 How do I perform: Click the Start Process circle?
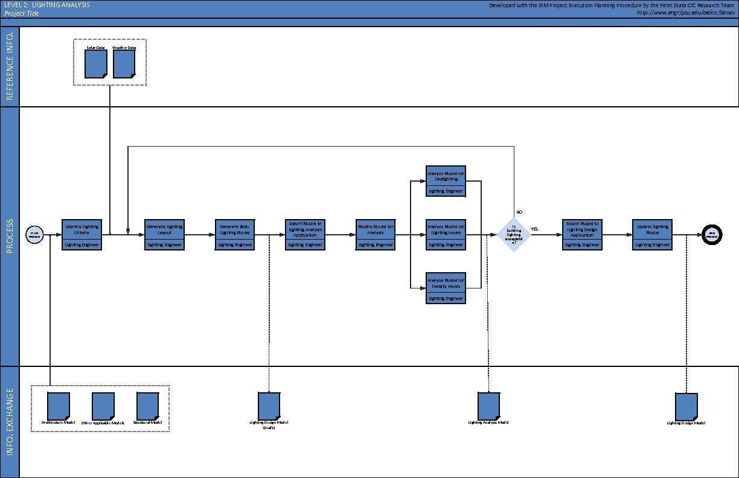point(34,235)
